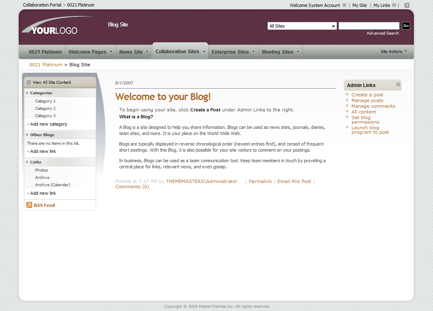Click Manage comments under Admin Links
The width and height of the screenshot is (433, 311).
point(373,106)
